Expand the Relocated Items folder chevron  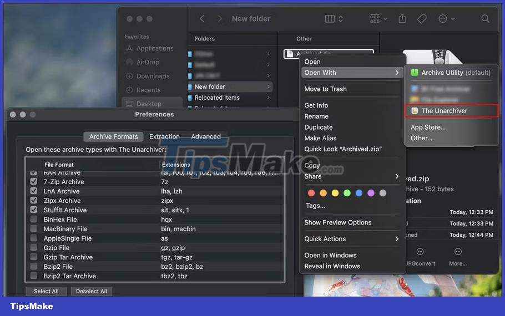click(x=268, y=97)
